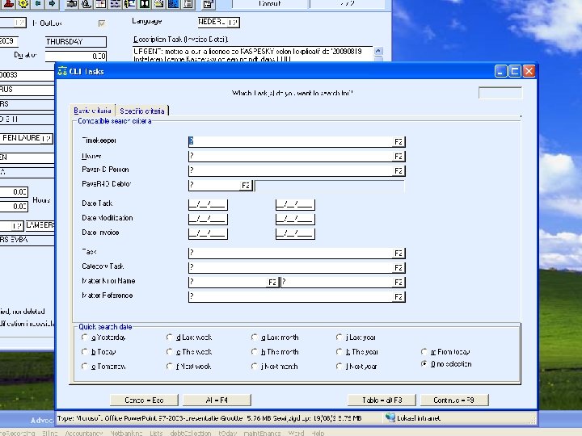Click the green right arrow toolbar icon
The image size is (582, 436).
tap(53, 4)
